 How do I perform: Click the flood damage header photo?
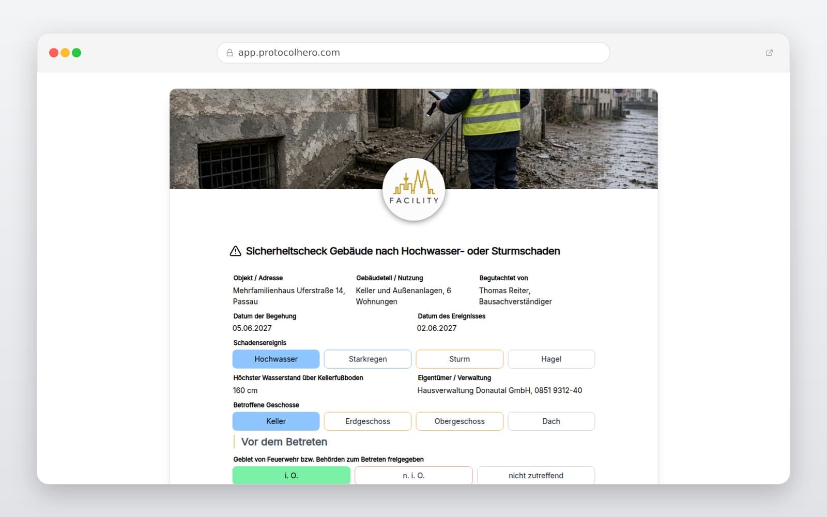pyautogui.click(x=413, y=139)
